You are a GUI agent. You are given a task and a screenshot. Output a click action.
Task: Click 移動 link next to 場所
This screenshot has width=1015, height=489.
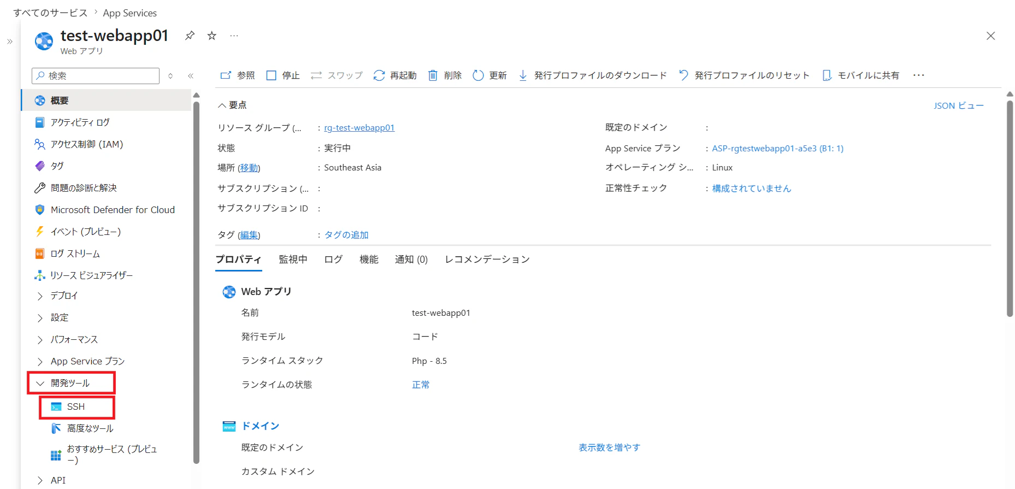pyautogui.click(x=249, y=168)
